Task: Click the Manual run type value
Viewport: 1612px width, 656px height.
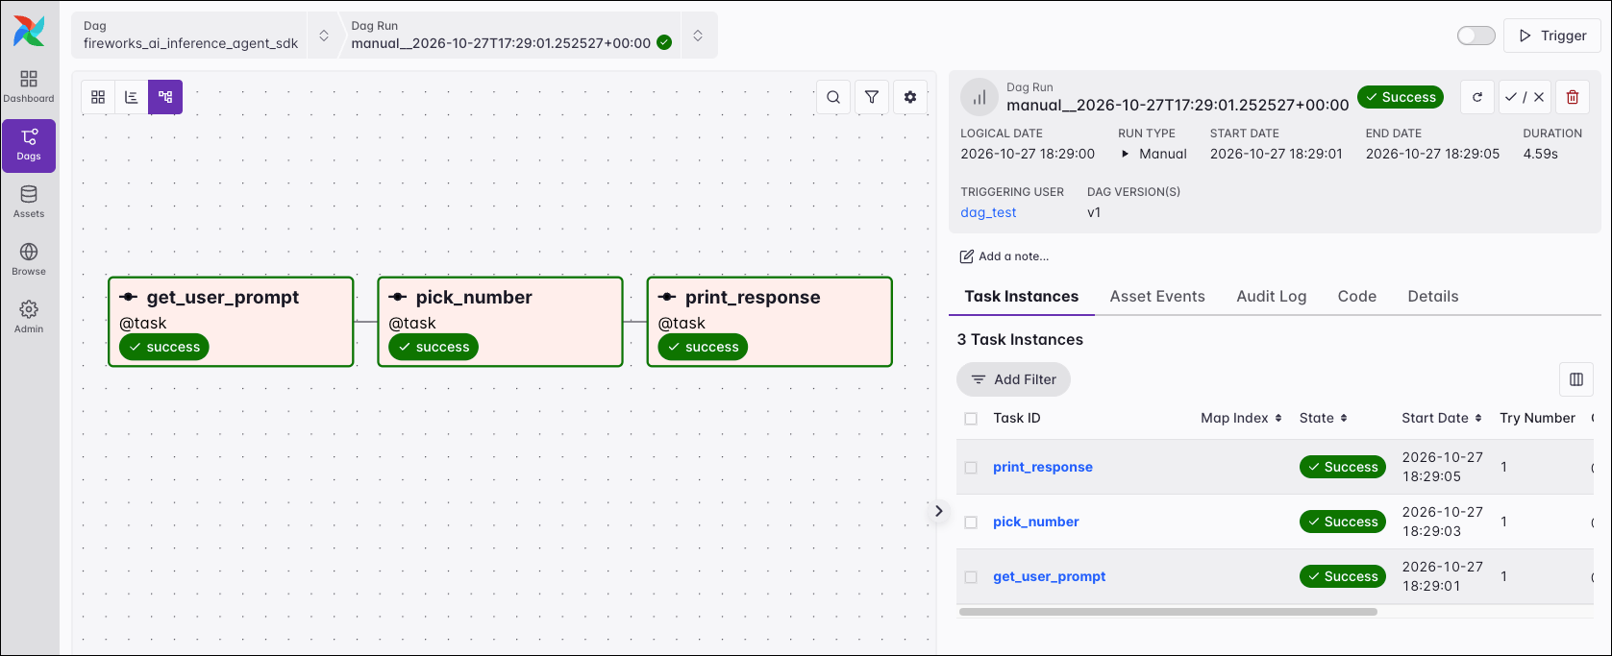Action: [1163, 154]
